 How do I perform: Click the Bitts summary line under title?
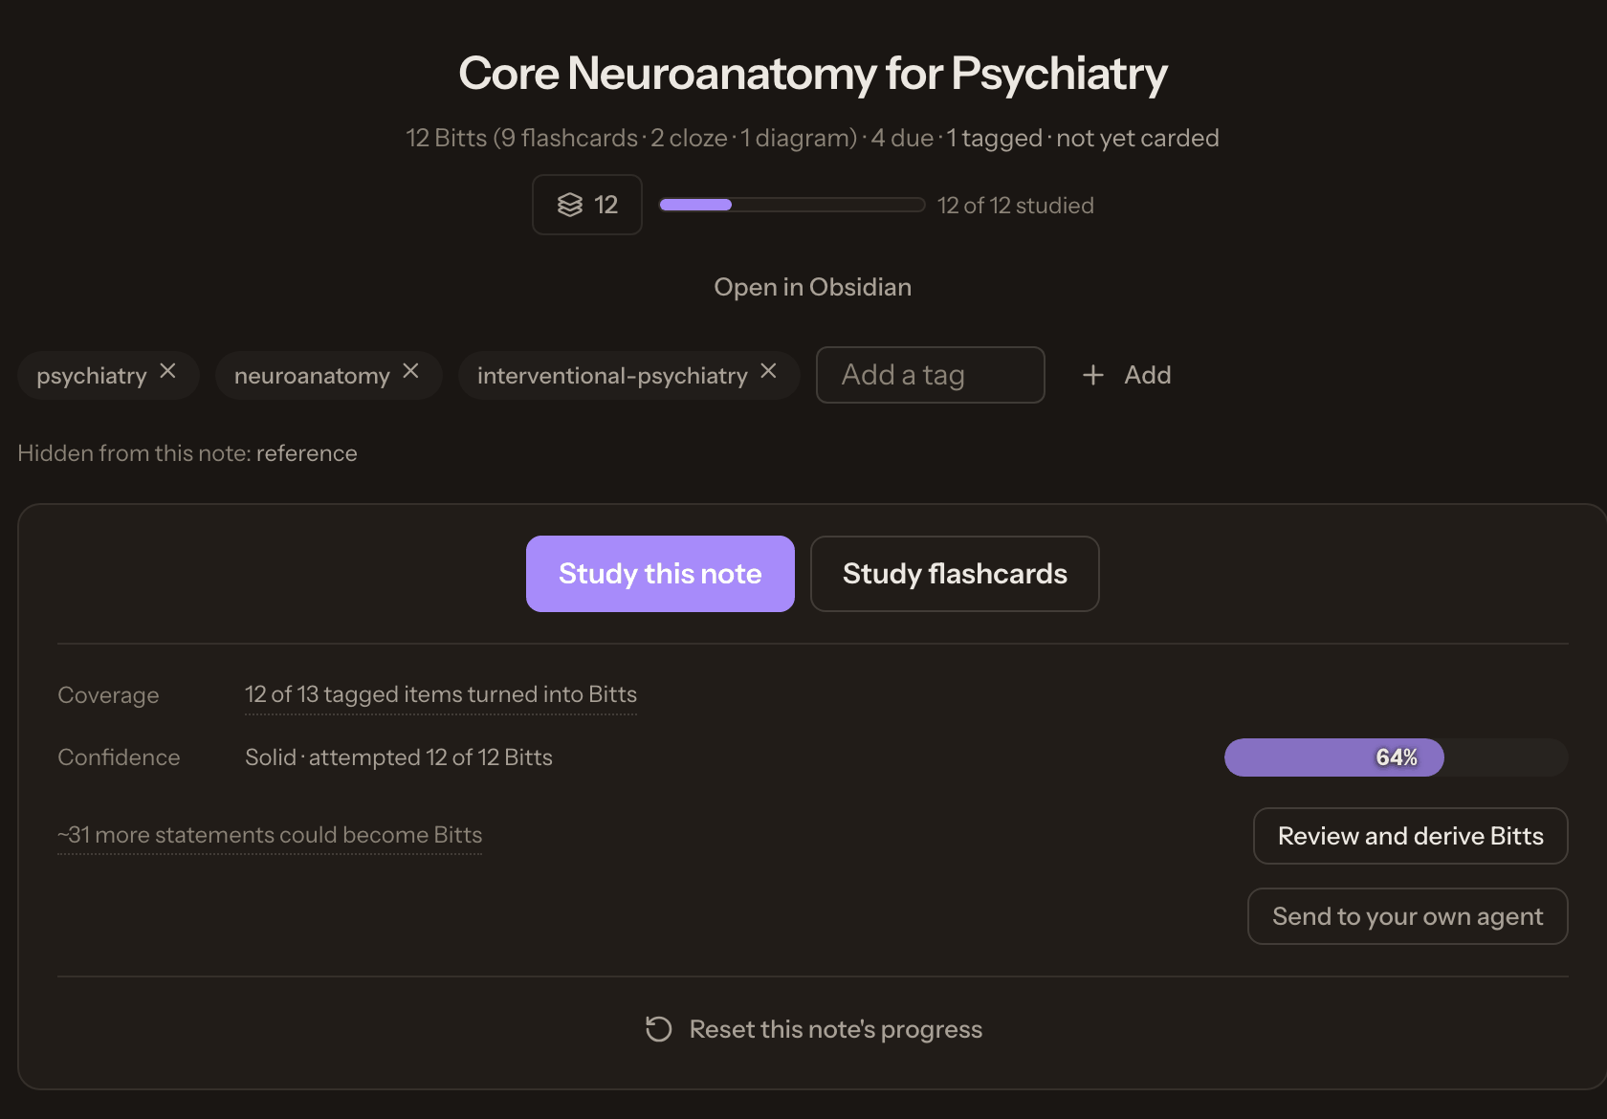pyautogui.click(x=812, y=138)
